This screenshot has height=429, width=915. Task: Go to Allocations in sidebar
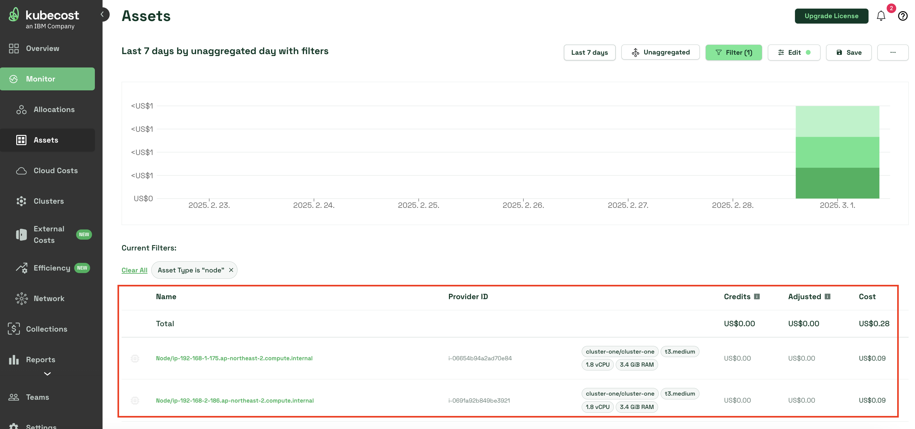(54, 109)
